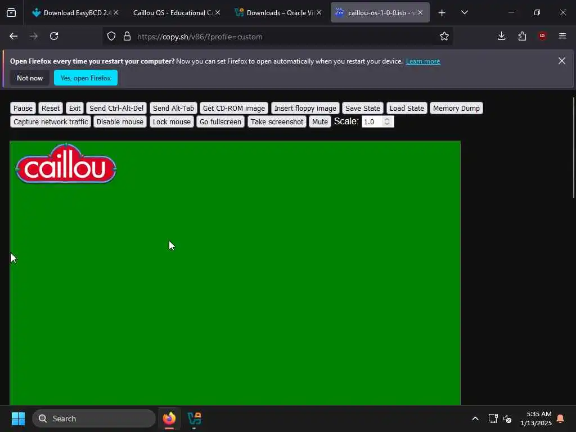The width and height of the screenshot is (576, 432).
Task: Open a new browser tab
Action: click(x=442, y=13)
